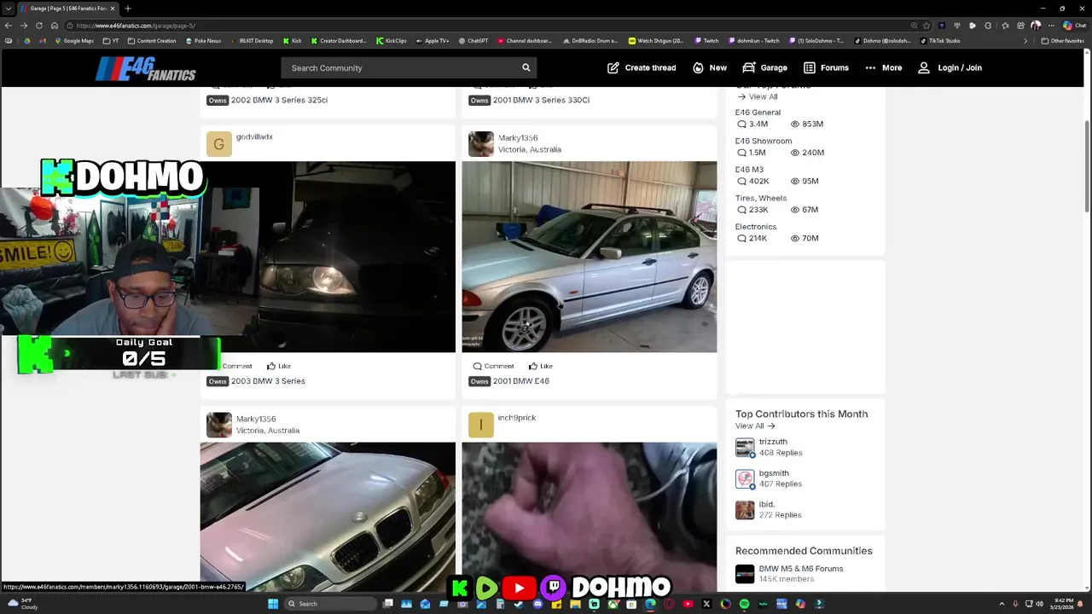Viewport: 1092px width, 614px height.
Task: Click the page vertical scrollbar thumb
Action: click(1087, 166)
